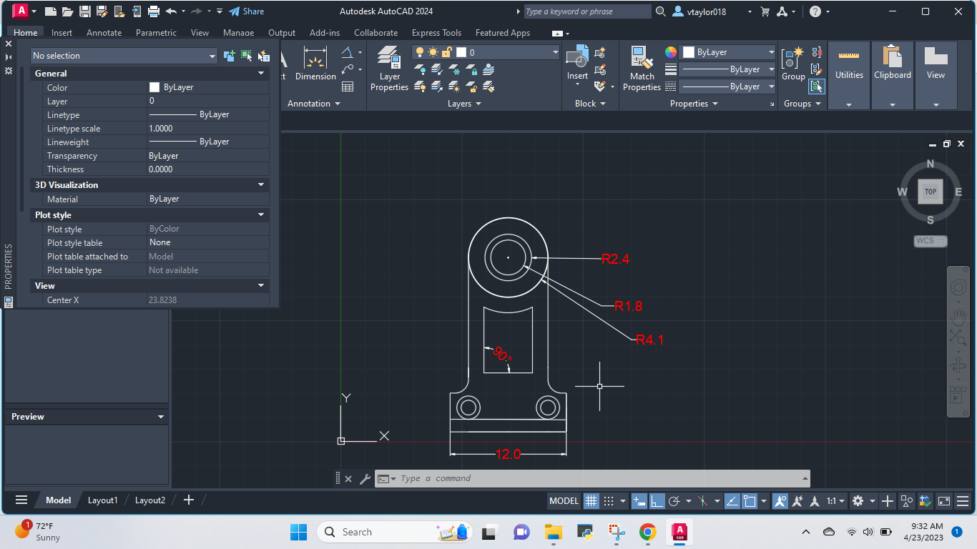Viewport: 977px width, 549px height.
Task: Click the Share button in the title bar
Action: (x=247, y=11)
